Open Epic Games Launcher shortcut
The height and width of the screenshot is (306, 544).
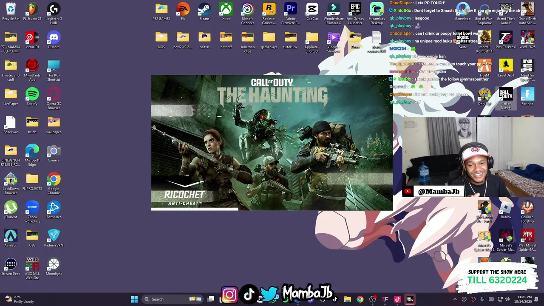[355, 14]
